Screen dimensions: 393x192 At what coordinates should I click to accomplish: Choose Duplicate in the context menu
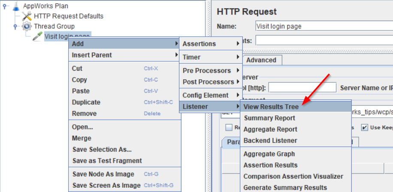(86, 102)
